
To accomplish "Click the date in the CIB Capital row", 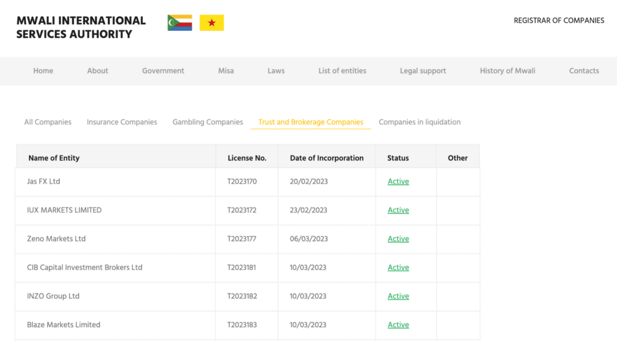I will click(308, 267).
